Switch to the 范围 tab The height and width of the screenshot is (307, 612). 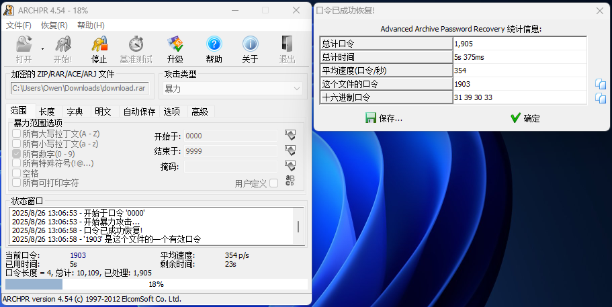[19, 111]
